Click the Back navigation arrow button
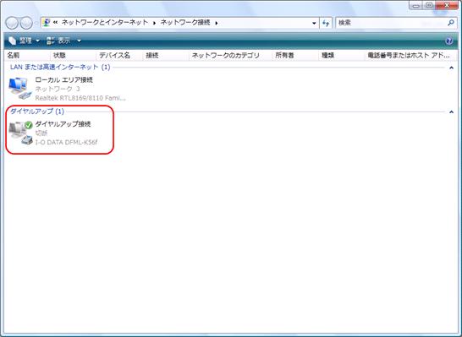The image size is (462, 337). pyautogui.click(x=12, y=23)
